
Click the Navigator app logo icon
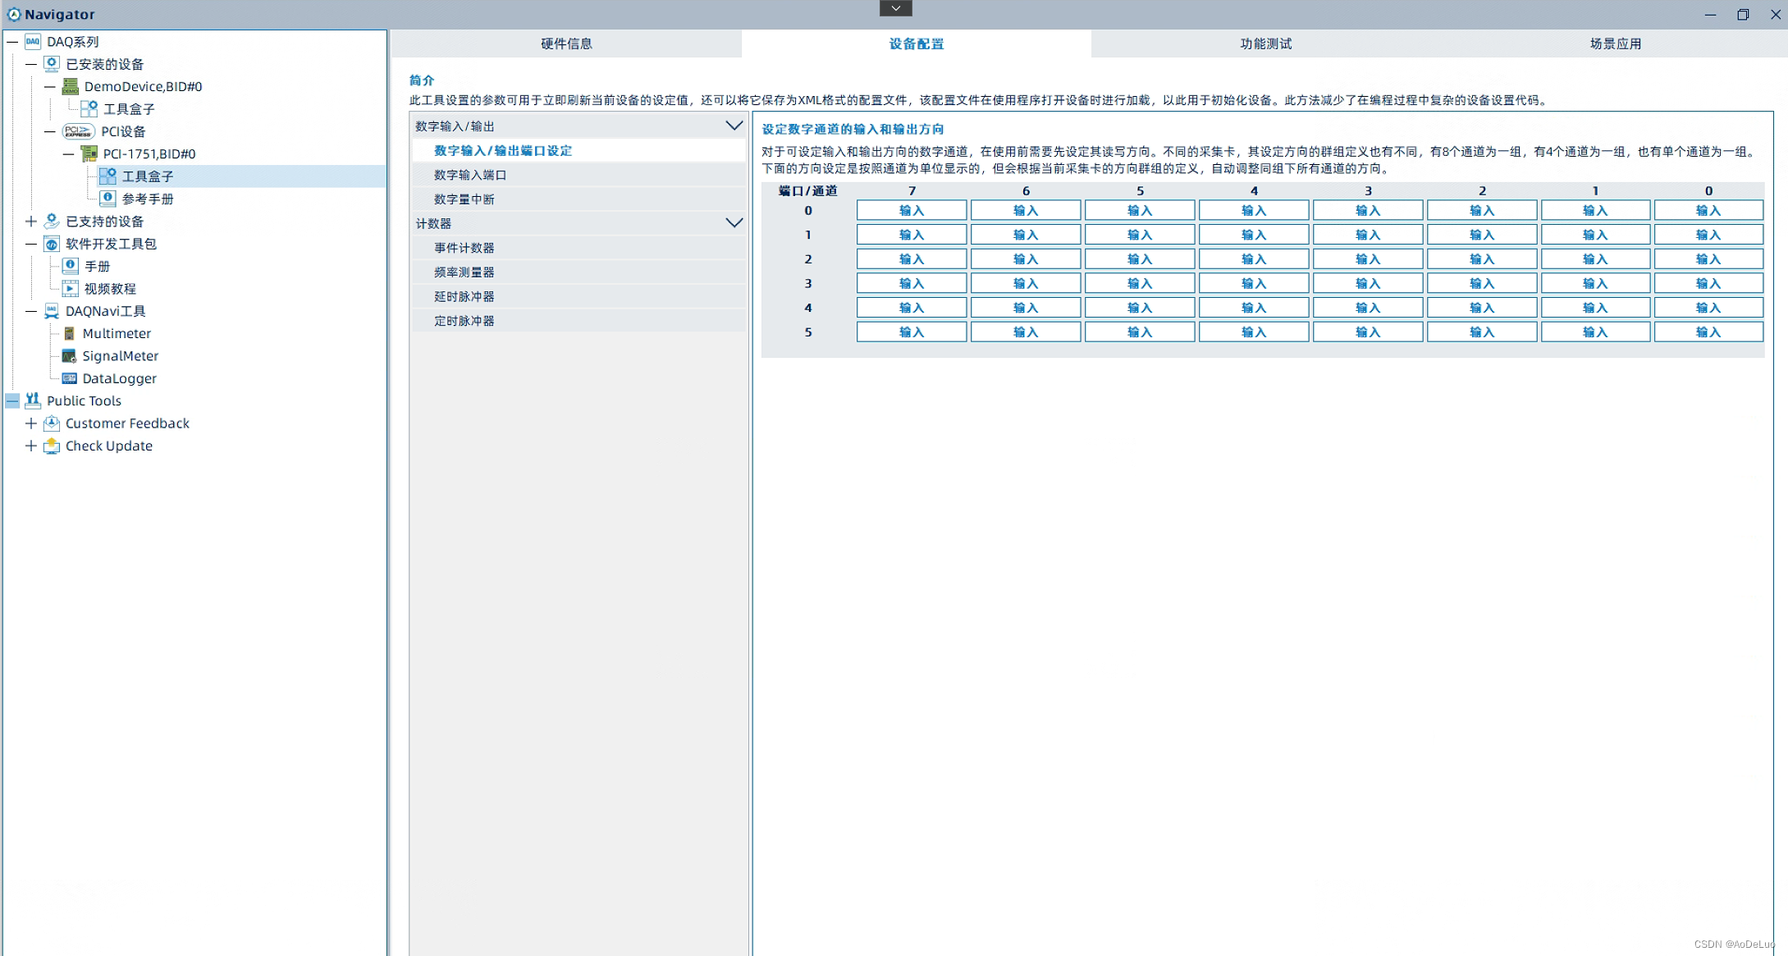(14, 14)
